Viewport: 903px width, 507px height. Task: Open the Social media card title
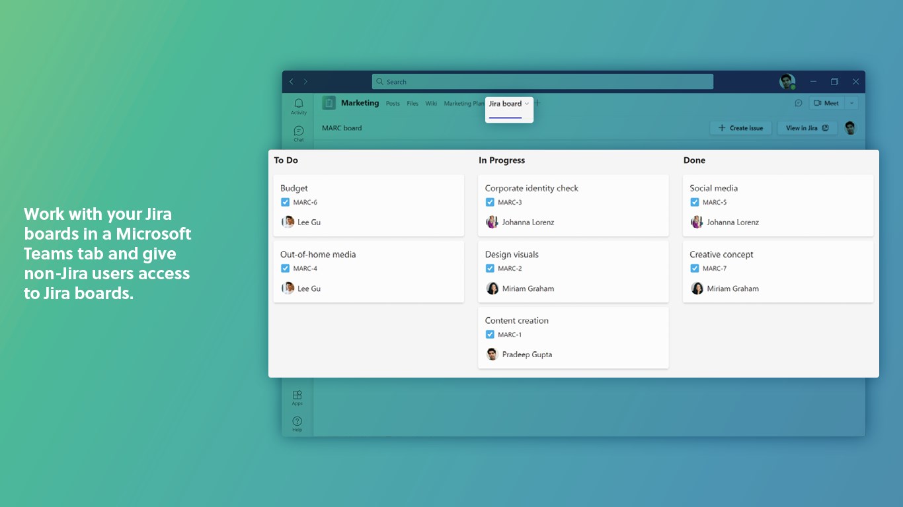(x=714, y=188)
